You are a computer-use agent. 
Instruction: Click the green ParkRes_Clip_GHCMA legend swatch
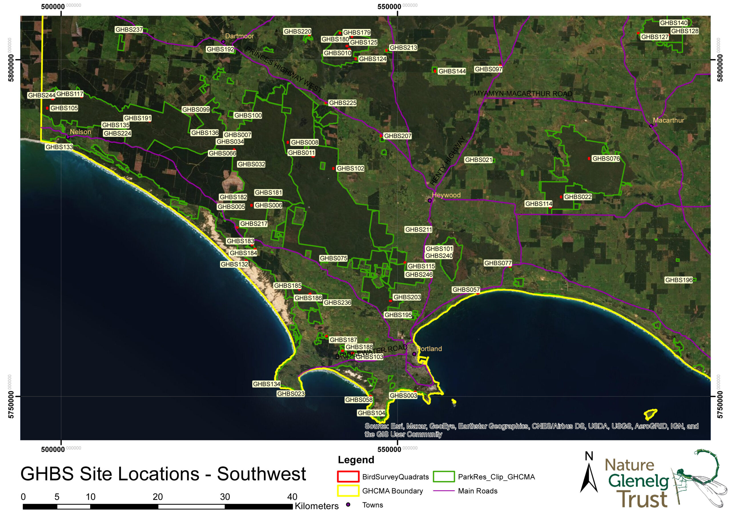(443, 477)
